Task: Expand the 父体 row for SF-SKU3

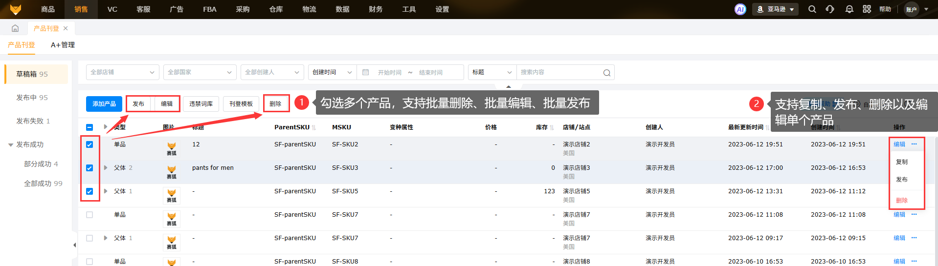Action: coord(106,168)
